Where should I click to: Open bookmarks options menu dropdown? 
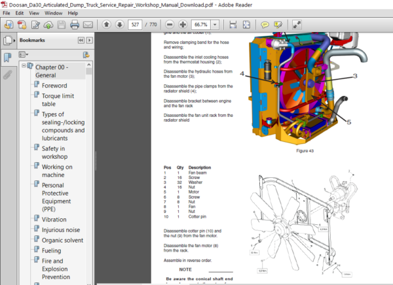[24, 54]
